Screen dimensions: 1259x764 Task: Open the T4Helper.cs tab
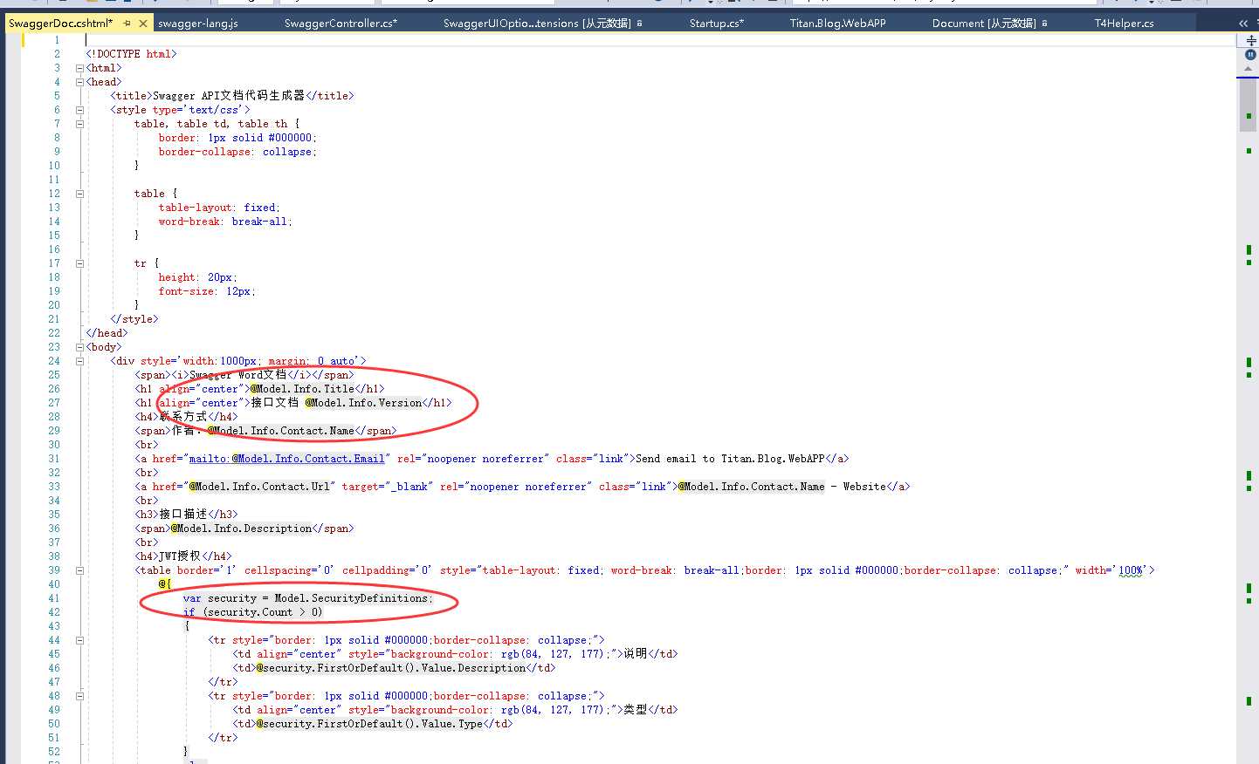coord(1125,24)
